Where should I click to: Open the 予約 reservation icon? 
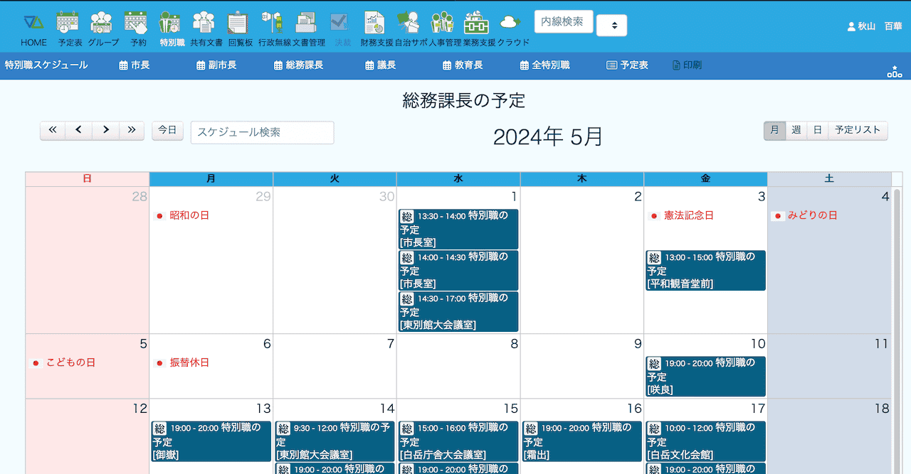(138, 29)
